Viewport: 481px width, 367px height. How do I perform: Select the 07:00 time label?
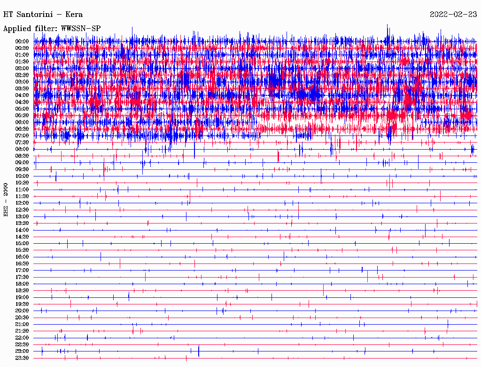(x=22, y=136)
